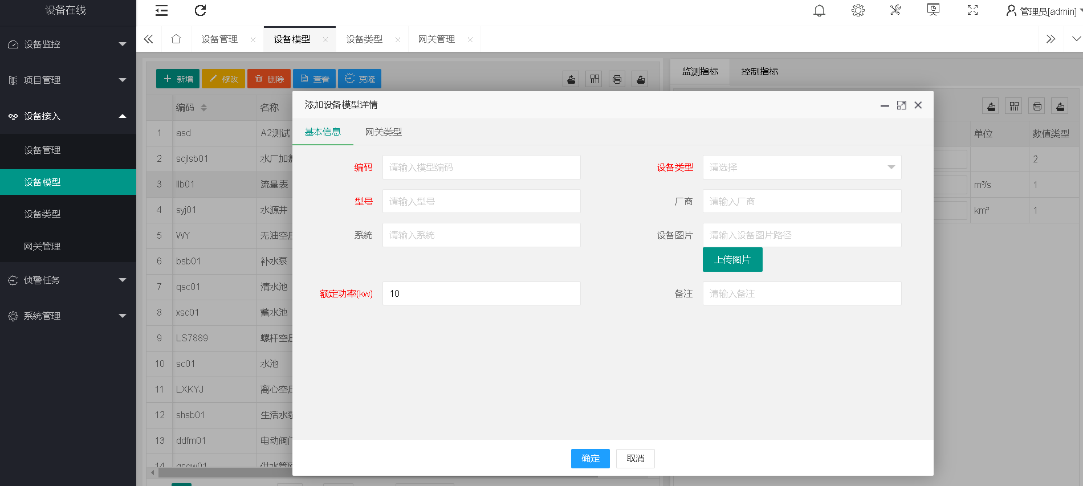
Task: Open the 设备类型 请选择 dropdown
Action: click(802, 167)
